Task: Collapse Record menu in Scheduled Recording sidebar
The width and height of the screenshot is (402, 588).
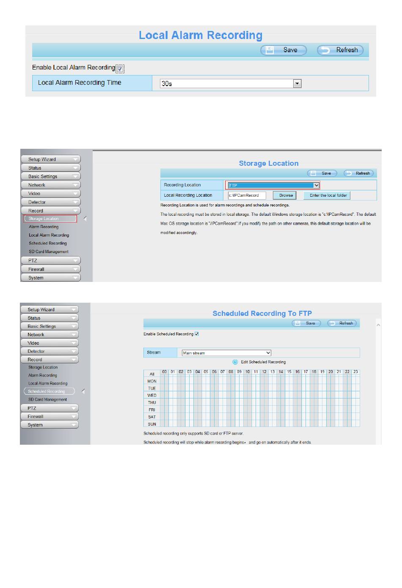Action: click(50, 359)
